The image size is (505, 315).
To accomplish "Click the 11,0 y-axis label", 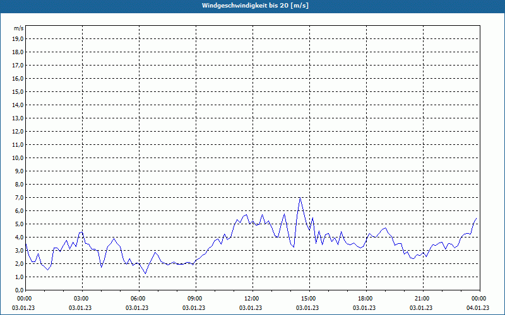I will pos(19,145).
